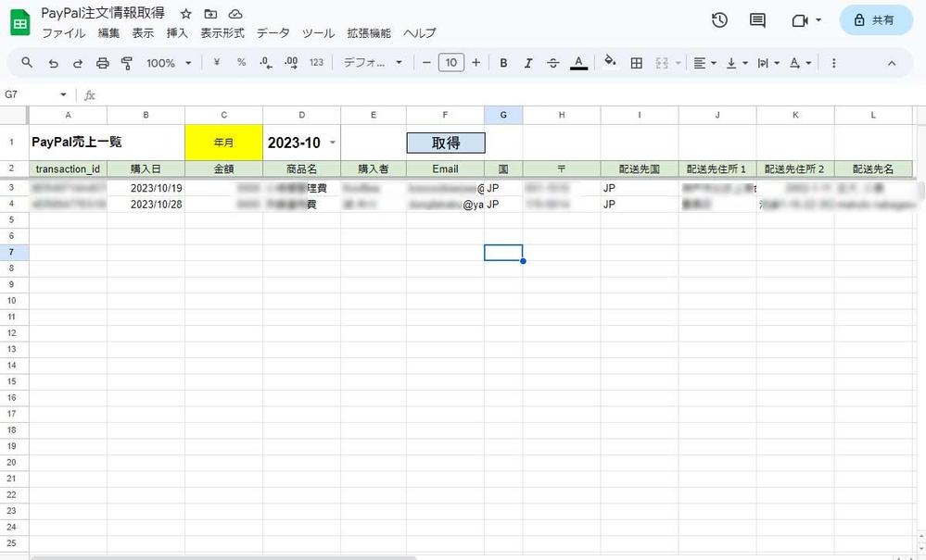926x560 pixels.
Task: Click the name box showing G7
Action: pos(35,94)
